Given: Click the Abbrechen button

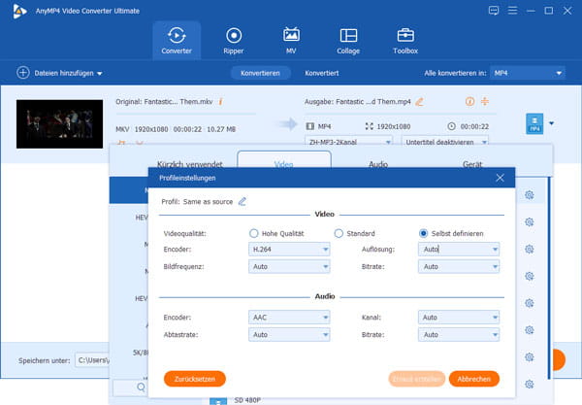Looking at the screenshot, I should coord(474,379).
